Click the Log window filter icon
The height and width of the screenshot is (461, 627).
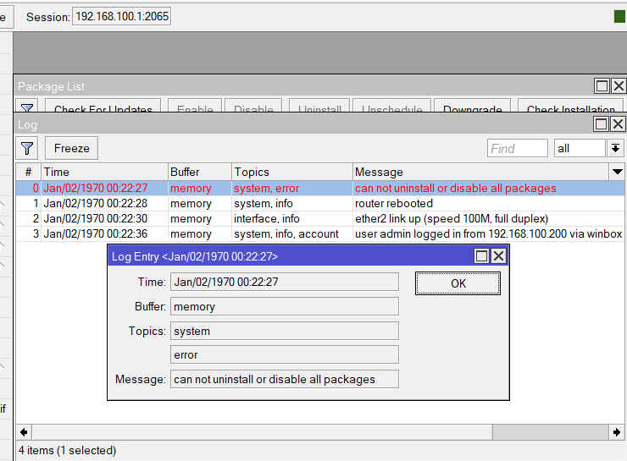(27, 149)
